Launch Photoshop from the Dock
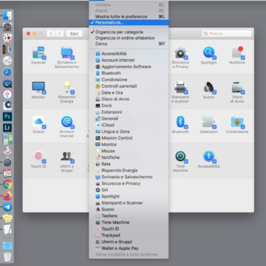Screen dimensions: 266x266 [7, 116]
